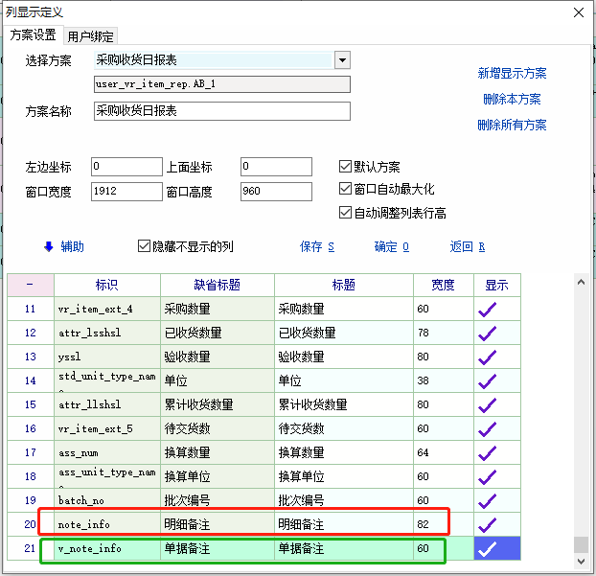Toggle display checkmark for batch_no row
Image resolution: width=596 pixels, height=576 pixels.
(x=487, y=500)
